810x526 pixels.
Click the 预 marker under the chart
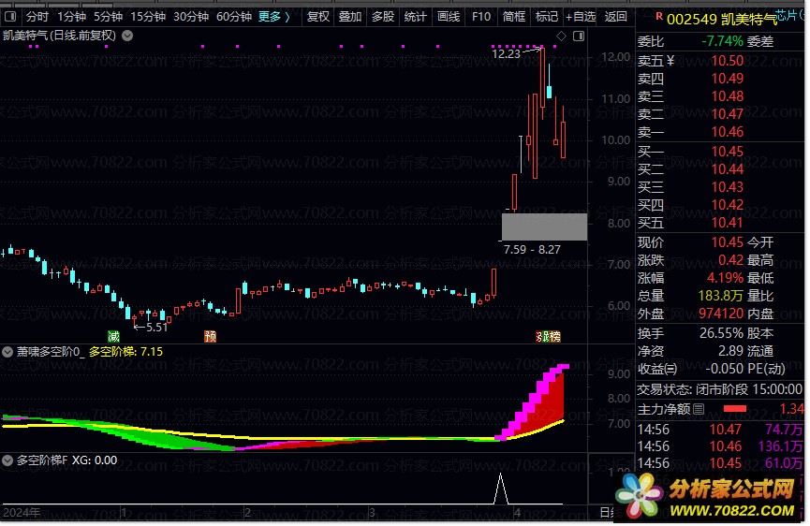click(x=211, y=337)
